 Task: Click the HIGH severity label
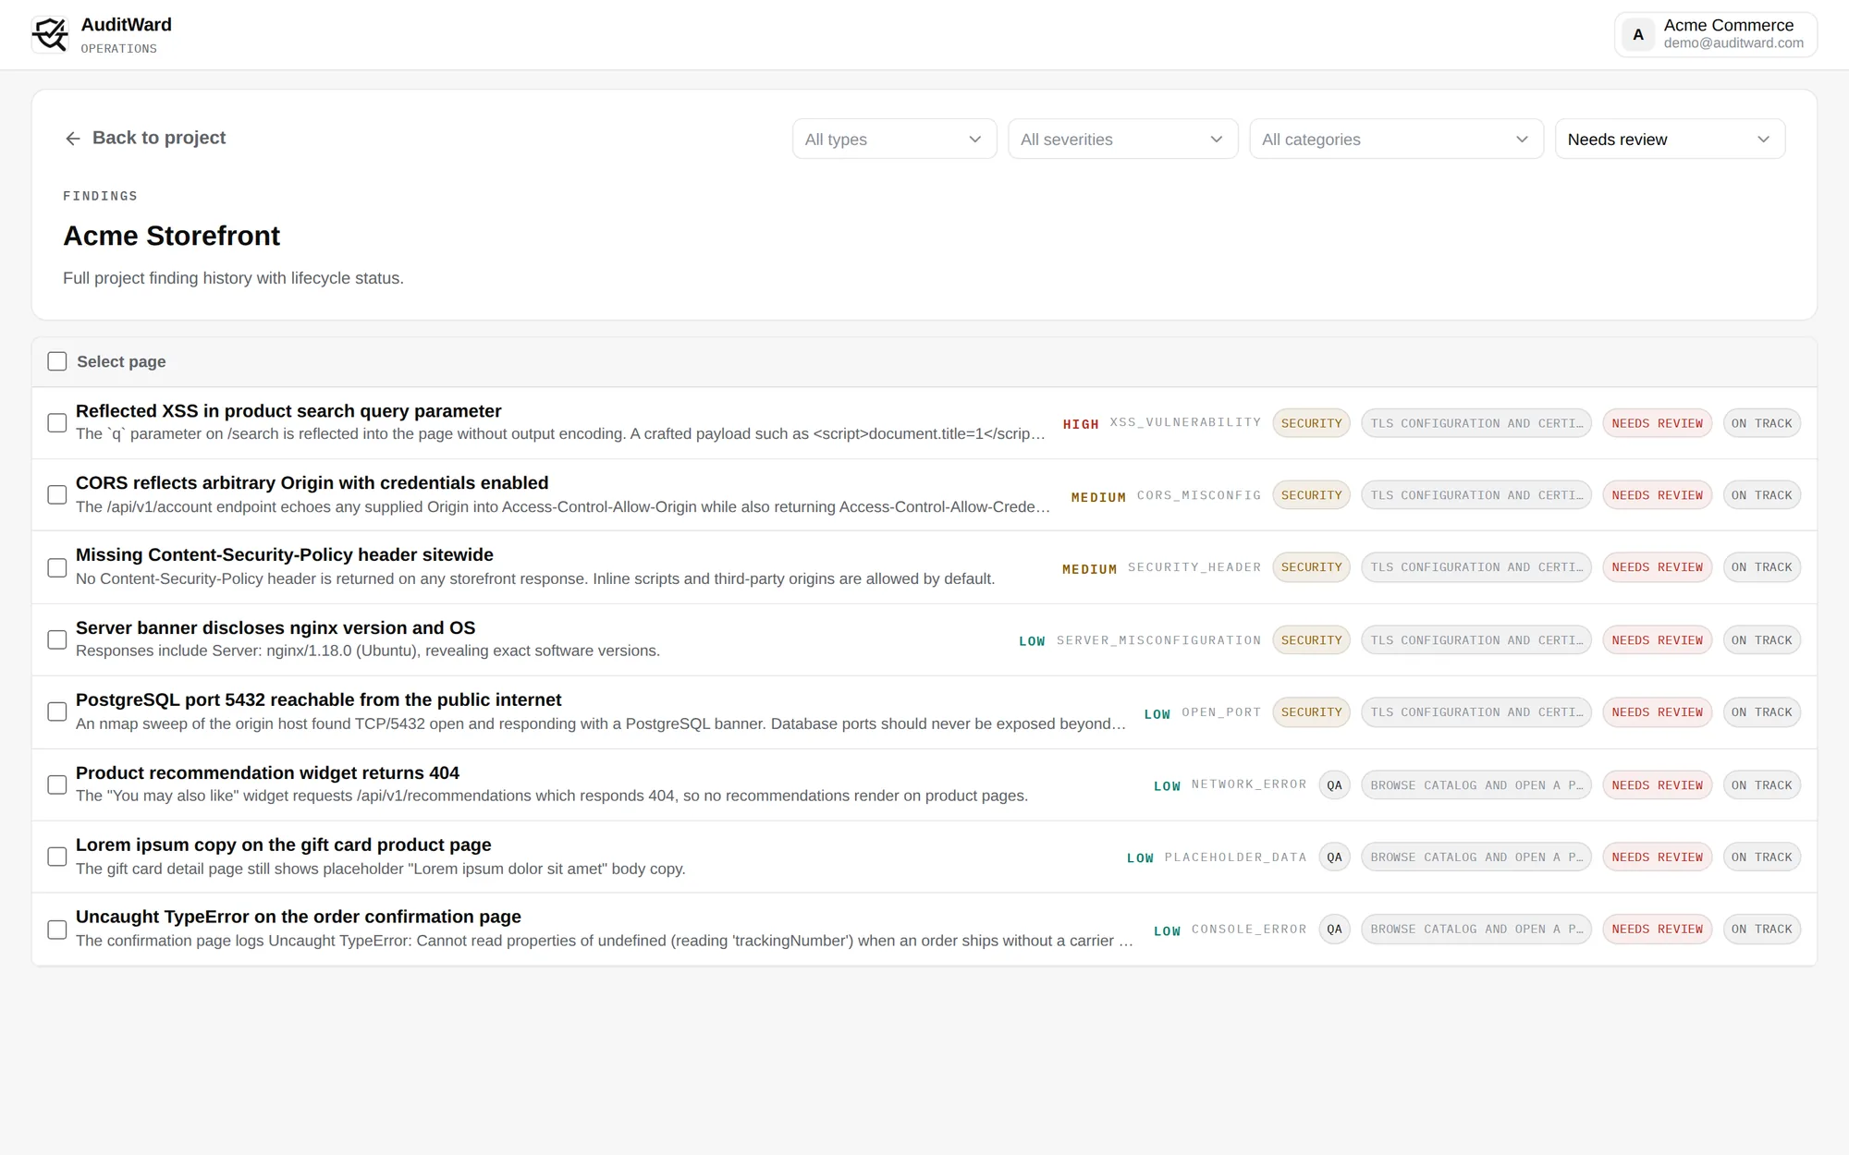pos(1081,424)
